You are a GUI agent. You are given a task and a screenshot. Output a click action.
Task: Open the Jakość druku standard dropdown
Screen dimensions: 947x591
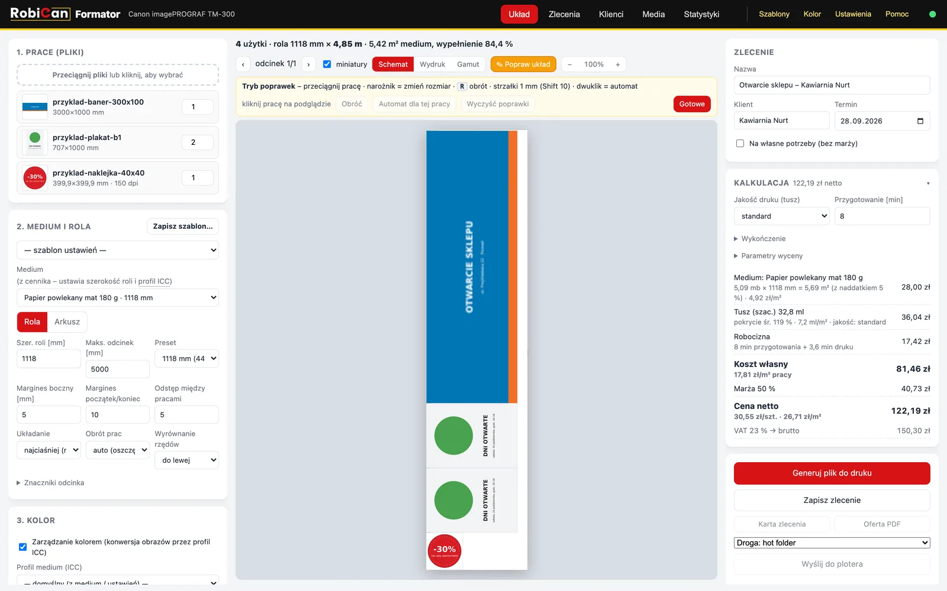[x=781, y=216]
